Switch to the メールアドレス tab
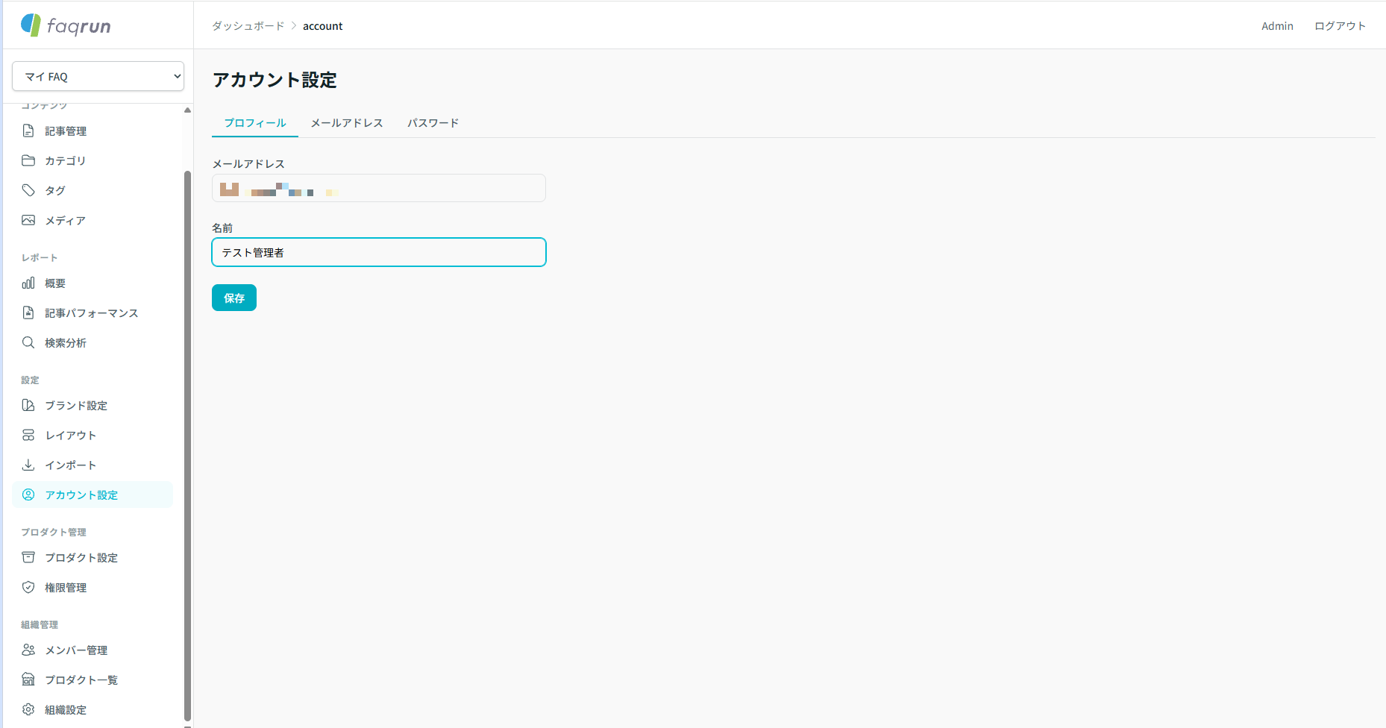 tap(347, 122)
